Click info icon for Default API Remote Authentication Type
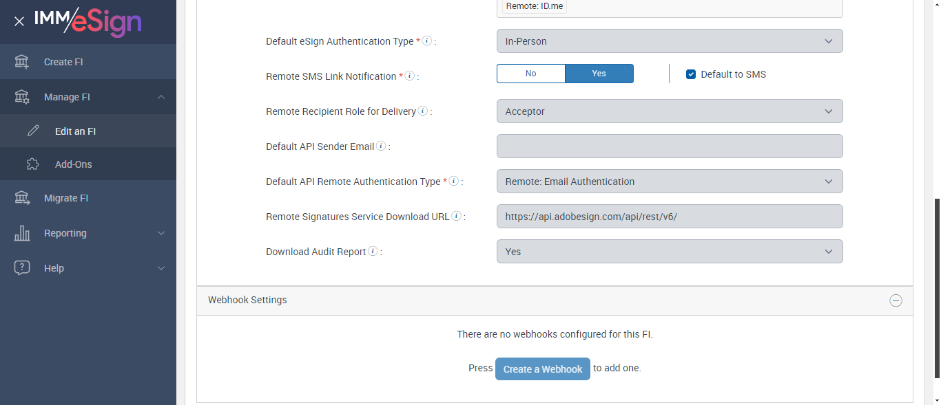Image resolution: width=941 pixels, height=405 pixels. coord(453,182)
